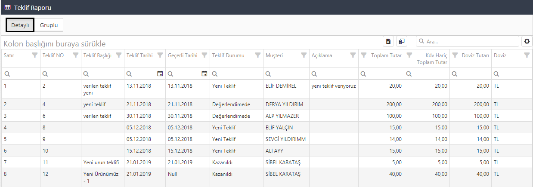
Task: Click Değerlendimede status in DERYA YILDIRIM row
Action: [x=236, y=104]
